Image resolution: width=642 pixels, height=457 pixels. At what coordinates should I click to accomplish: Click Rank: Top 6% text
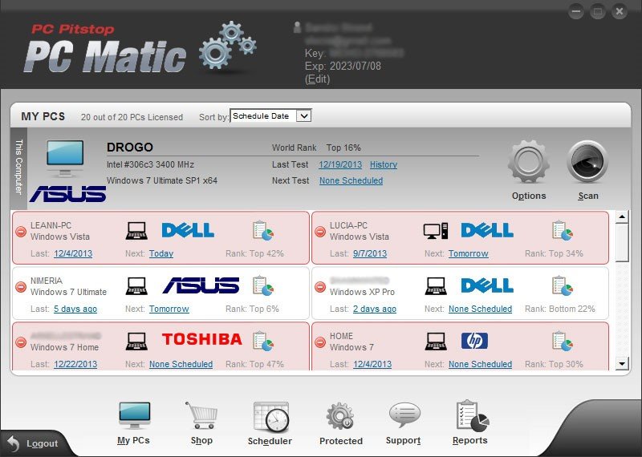[x=252, y=309]
